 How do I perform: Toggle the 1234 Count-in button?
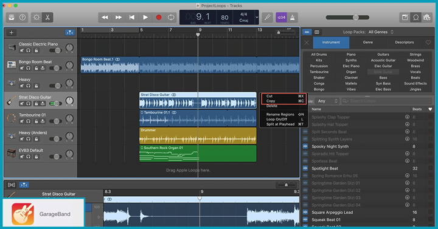tap(281, 17)
